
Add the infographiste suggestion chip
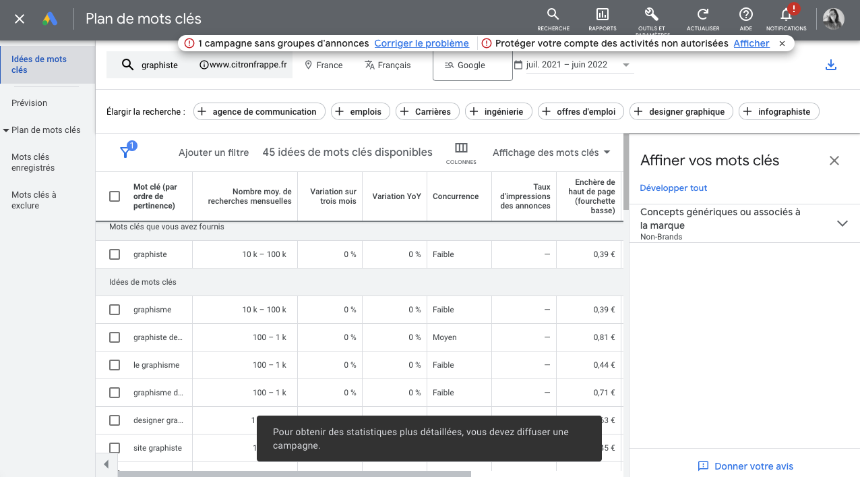778,112
